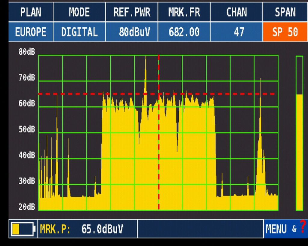Open the 80dBuV reference power value

point(132,32)
